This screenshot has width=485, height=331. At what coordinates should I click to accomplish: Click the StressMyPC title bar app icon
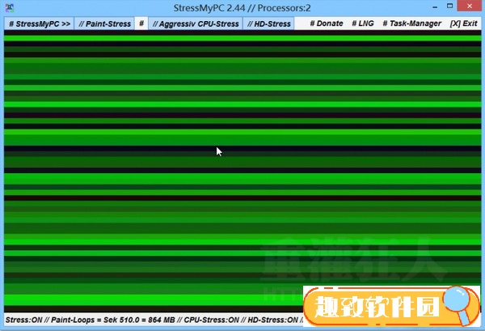pos(9,8)
